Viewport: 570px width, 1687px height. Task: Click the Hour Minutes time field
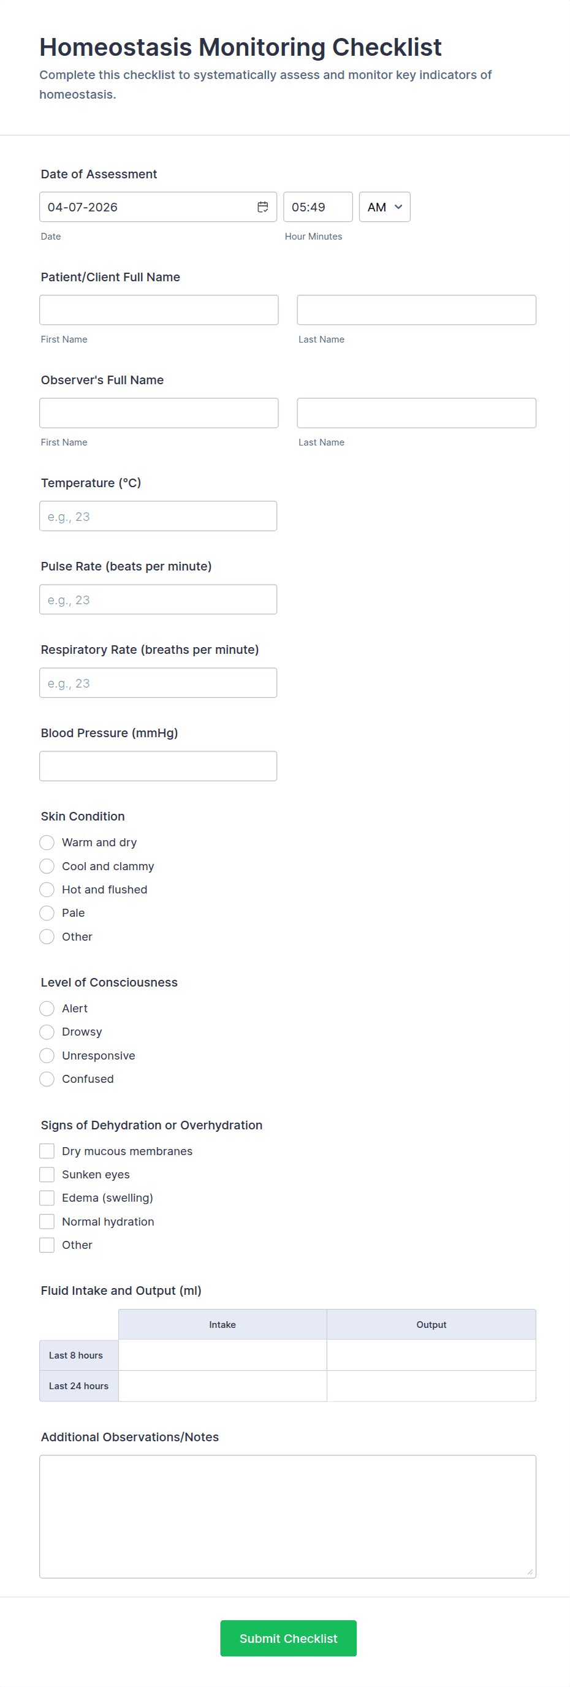[x=317, y=207]
